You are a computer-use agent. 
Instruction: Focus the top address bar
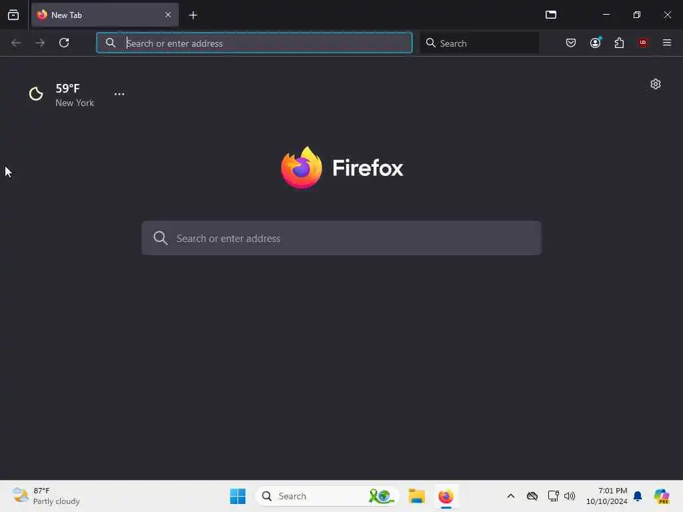pos(254,43)
